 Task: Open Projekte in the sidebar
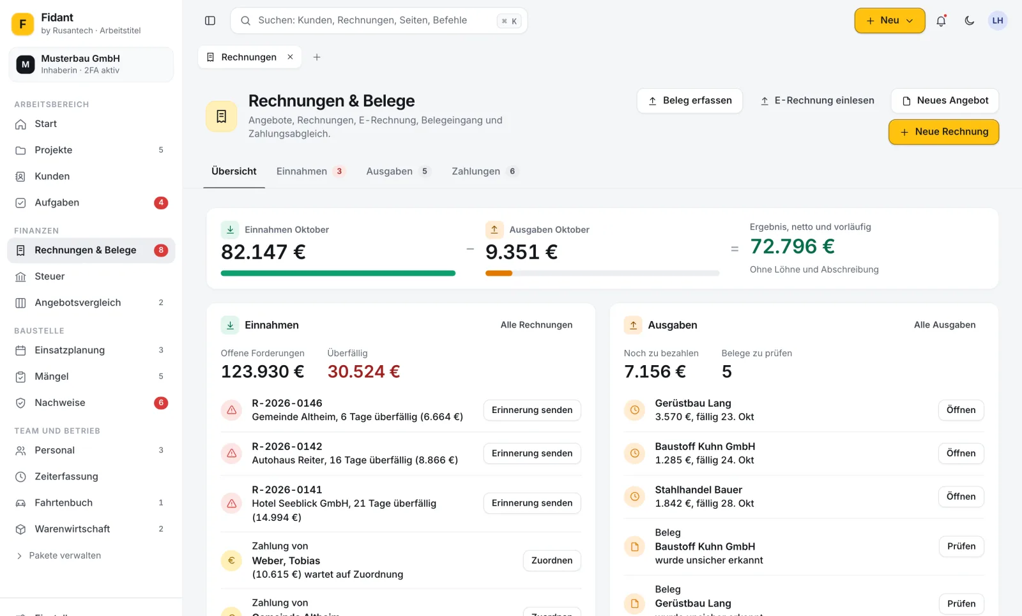click(91, 150)
